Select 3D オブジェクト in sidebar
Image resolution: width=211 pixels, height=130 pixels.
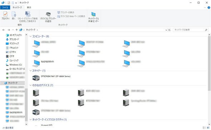pyautogui.click(x=14, y=35)
